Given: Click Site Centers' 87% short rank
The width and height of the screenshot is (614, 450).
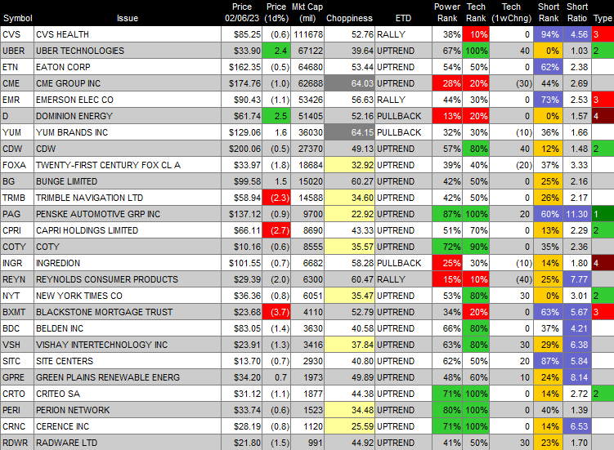Looking at the screenshot, I should (549, 361).
